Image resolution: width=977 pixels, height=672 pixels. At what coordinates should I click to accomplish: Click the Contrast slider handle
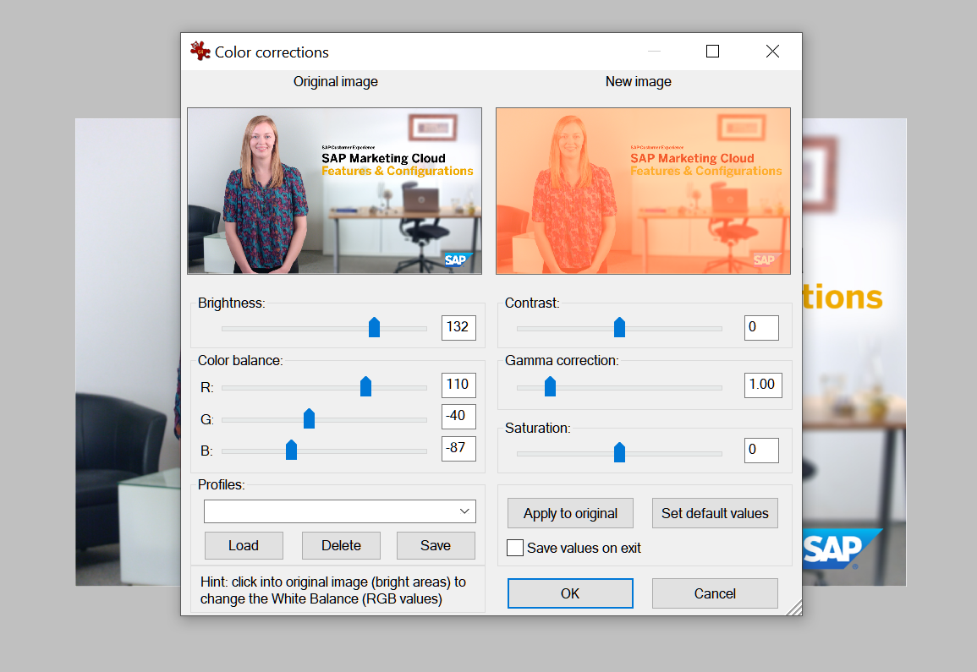(619, 327)
